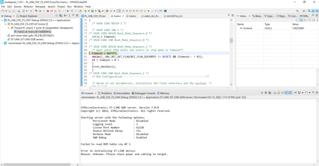Click Pin Console icon
319x166 pixels.
(295, 93)
